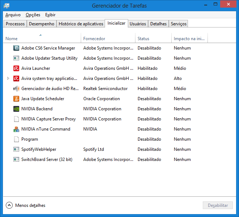Screen dimensions: 239x217
Task: Switch to the Serviços tab
Action: (x=179, y=24)
